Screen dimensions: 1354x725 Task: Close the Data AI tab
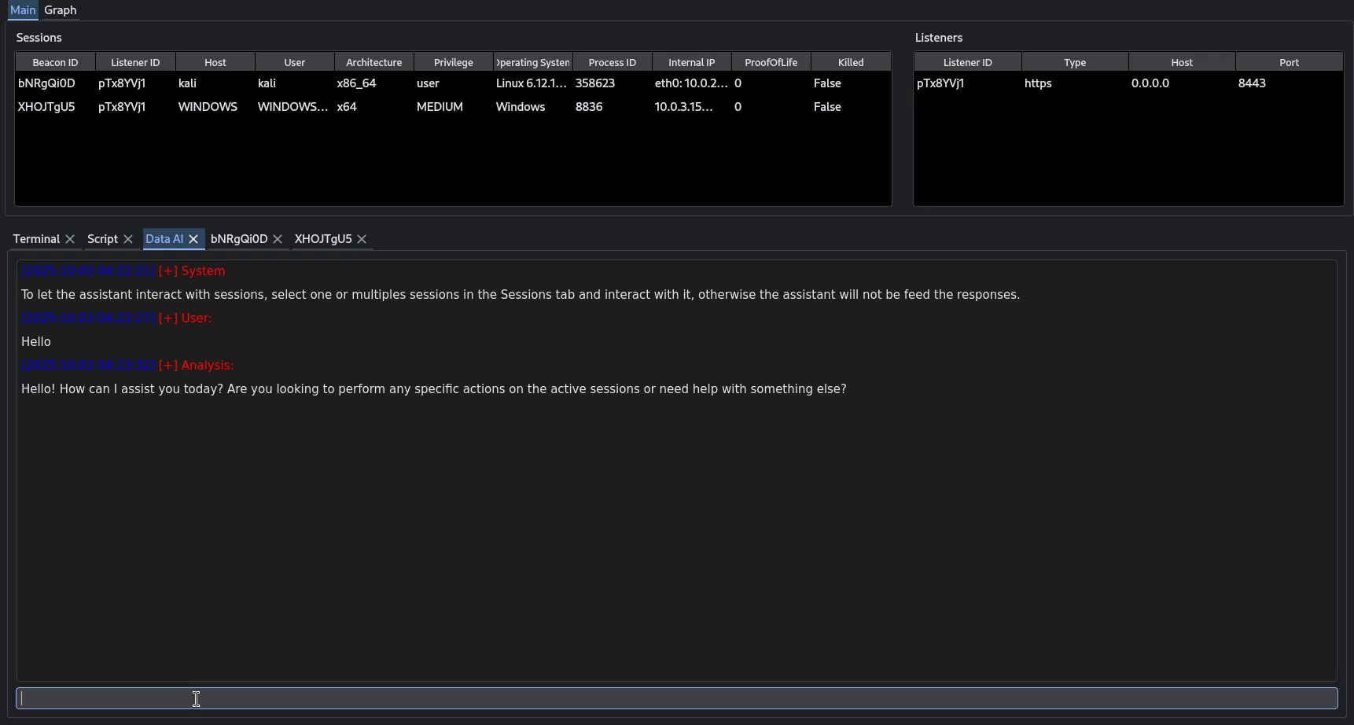coord(193,239)
